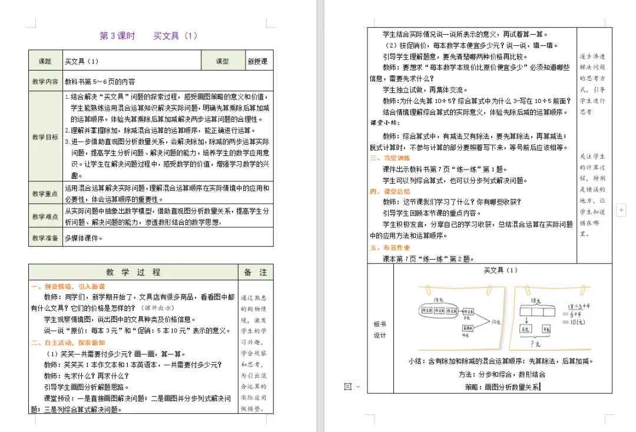The width and height of the screenshot is (636, 432).
Task: Click the plus add-row button beside the table
Action: (621, 210)
